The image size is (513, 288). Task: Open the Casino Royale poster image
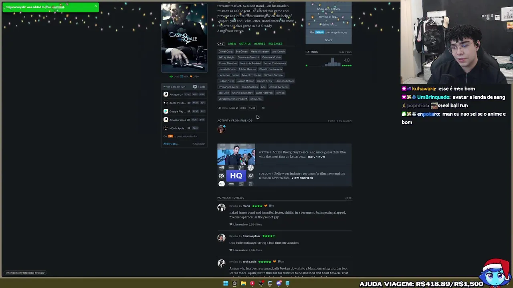184,38
